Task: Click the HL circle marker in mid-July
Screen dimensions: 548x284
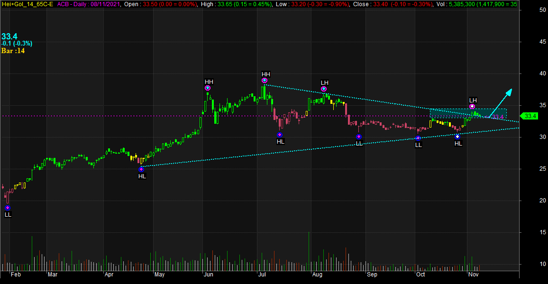Action: click(280, 135)
